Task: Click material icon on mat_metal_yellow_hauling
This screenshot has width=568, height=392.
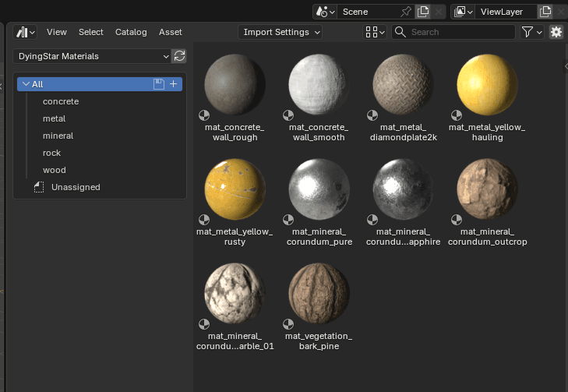Action: pos(457,115)
